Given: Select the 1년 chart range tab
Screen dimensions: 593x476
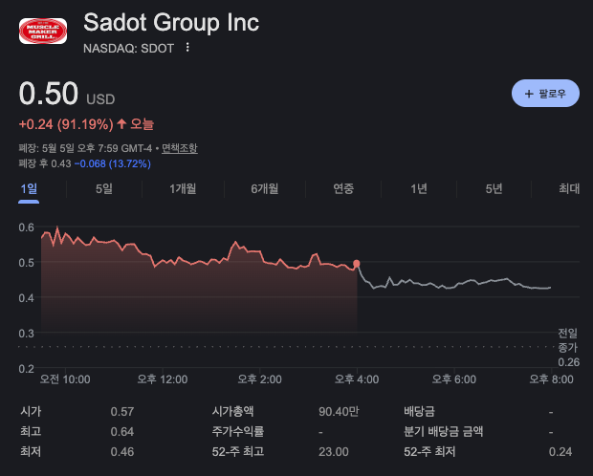Looking at the screenshot, I should pyautogui.click(x=419, y=188).
